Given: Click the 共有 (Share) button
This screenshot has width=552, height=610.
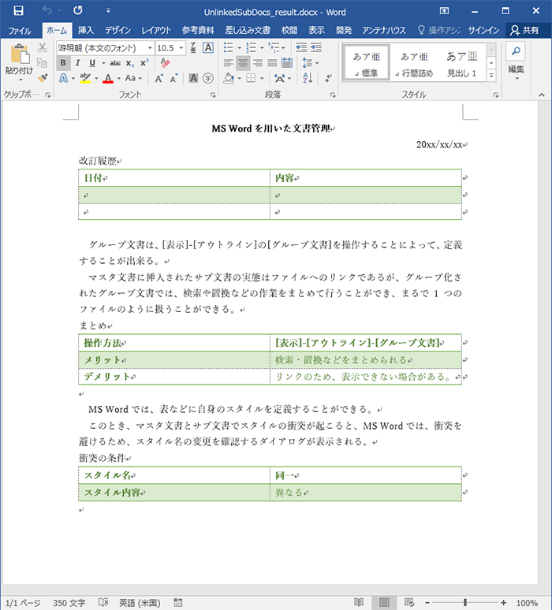Looking at the screenshot, I should pyautogui.click(x=525, y=30).
